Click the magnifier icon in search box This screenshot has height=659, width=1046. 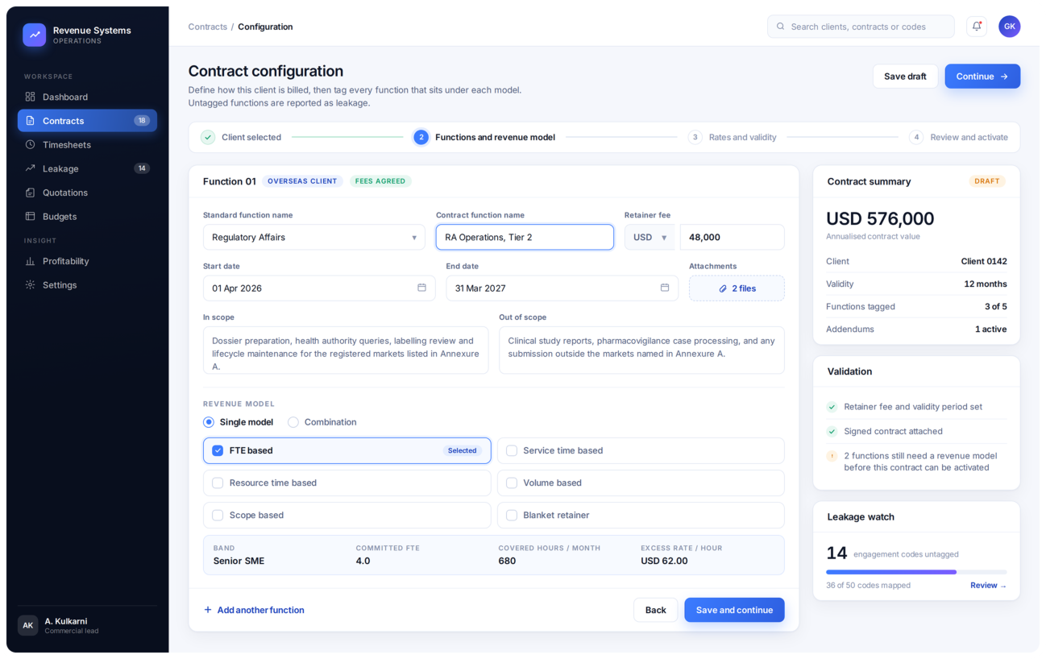[x=780, y=27]
